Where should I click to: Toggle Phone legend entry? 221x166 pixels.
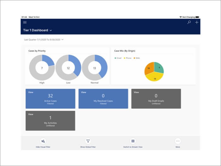click(128, 58)
